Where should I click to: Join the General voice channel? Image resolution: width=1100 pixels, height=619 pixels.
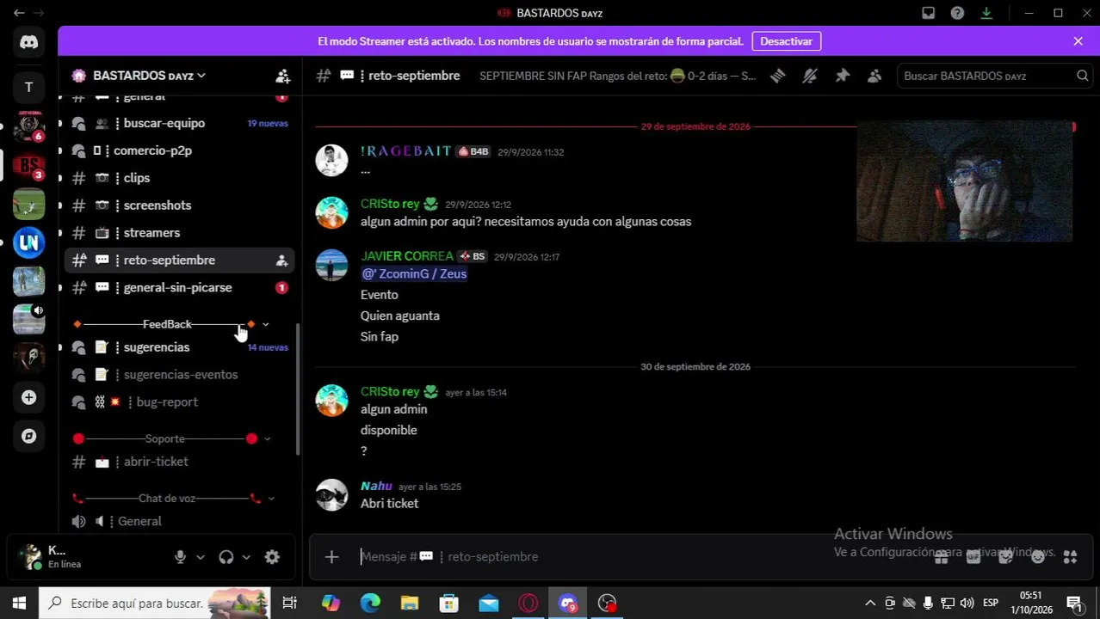tap(179, 521)
